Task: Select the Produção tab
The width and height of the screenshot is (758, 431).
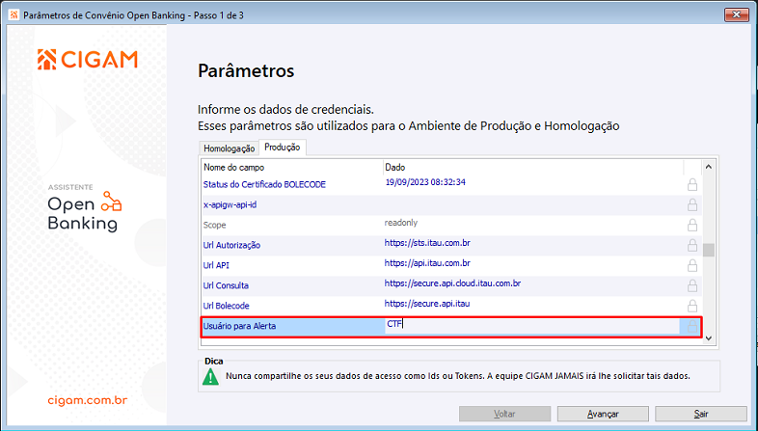Action: coord(283,147)
